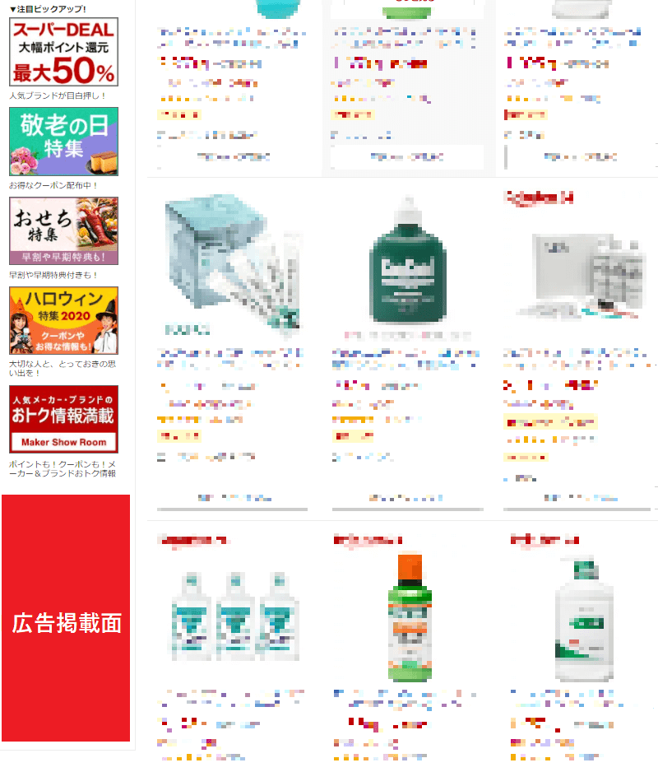
Task: Open the お得なクーポン配布中 caption link
Action: (x=53, y=185)
